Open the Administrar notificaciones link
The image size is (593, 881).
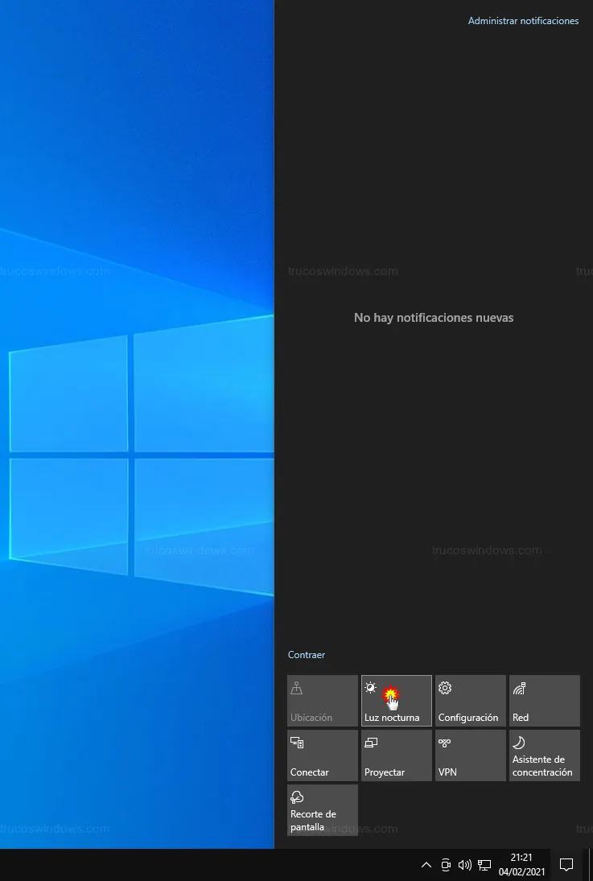point(523,21)
